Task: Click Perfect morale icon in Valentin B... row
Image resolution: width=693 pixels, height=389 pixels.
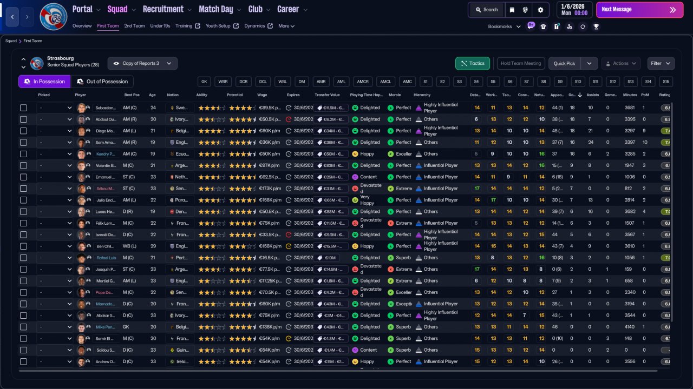Action: [391, 165]
